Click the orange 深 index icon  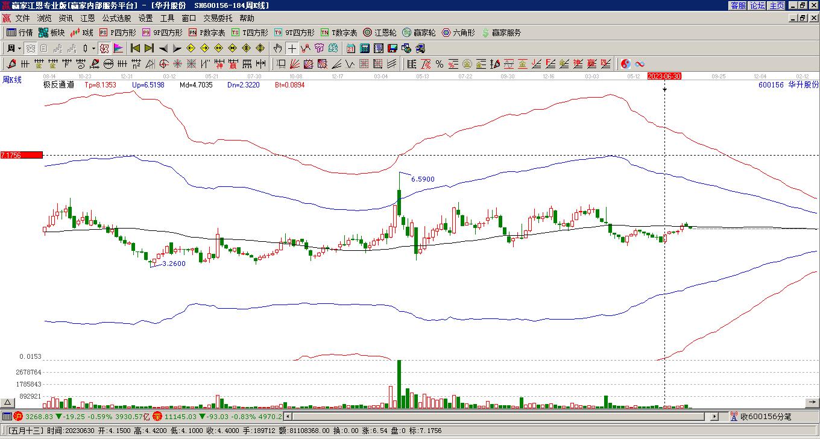(x=157, y=416)
